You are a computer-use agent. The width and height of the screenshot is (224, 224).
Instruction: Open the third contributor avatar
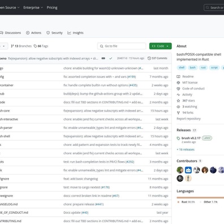click(x=196, y=170)
